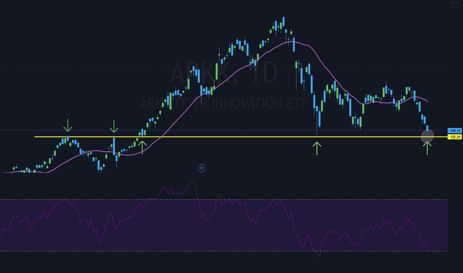Click the upper dashed band of oscillator
Viewport: 463px width, 273px height.
coord(224,200)
